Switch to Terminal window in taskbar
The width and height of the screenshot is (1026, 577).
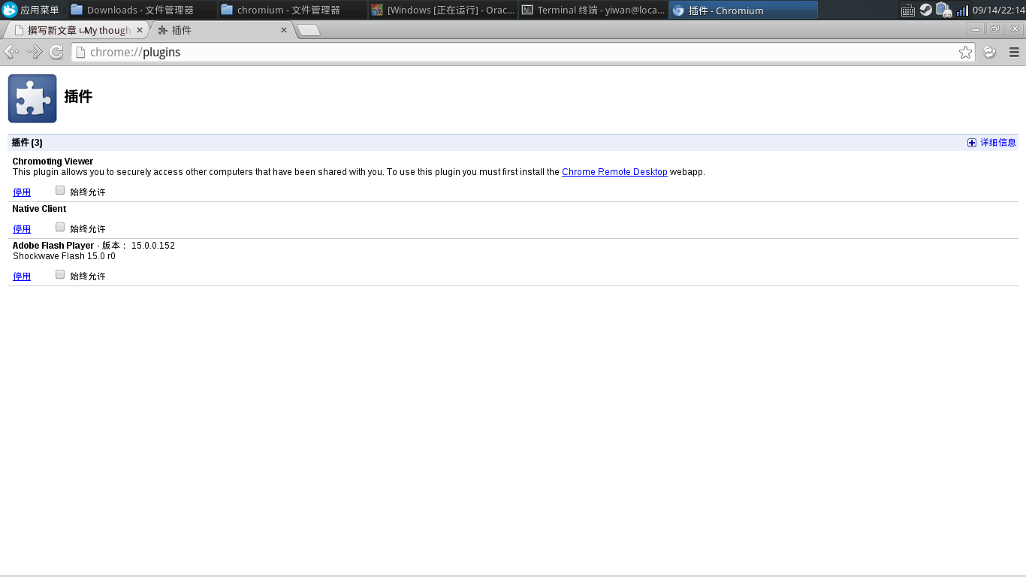coord(593,10)
